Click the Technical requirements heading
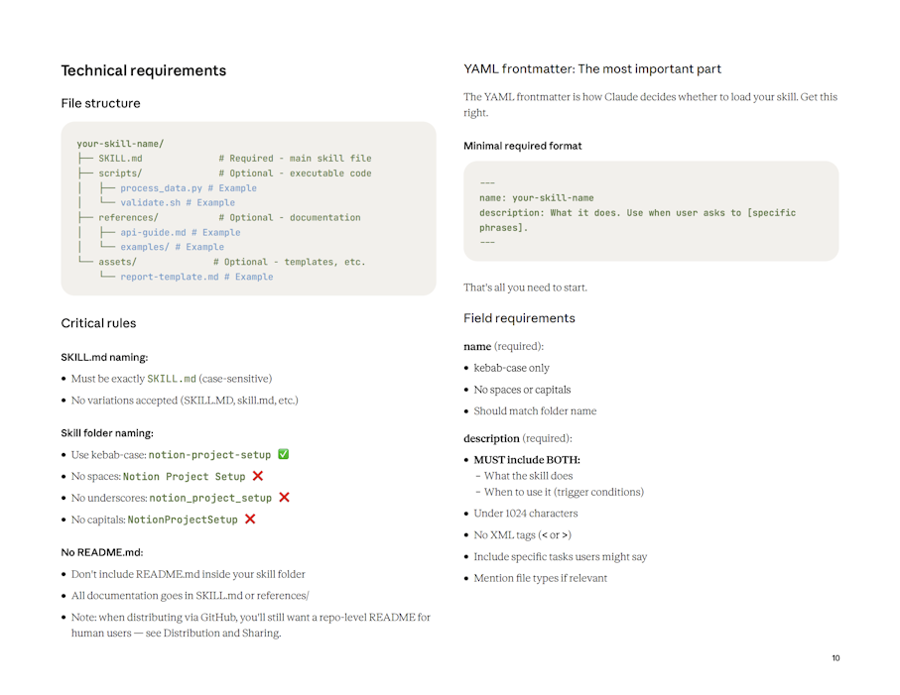 [144, 70]
